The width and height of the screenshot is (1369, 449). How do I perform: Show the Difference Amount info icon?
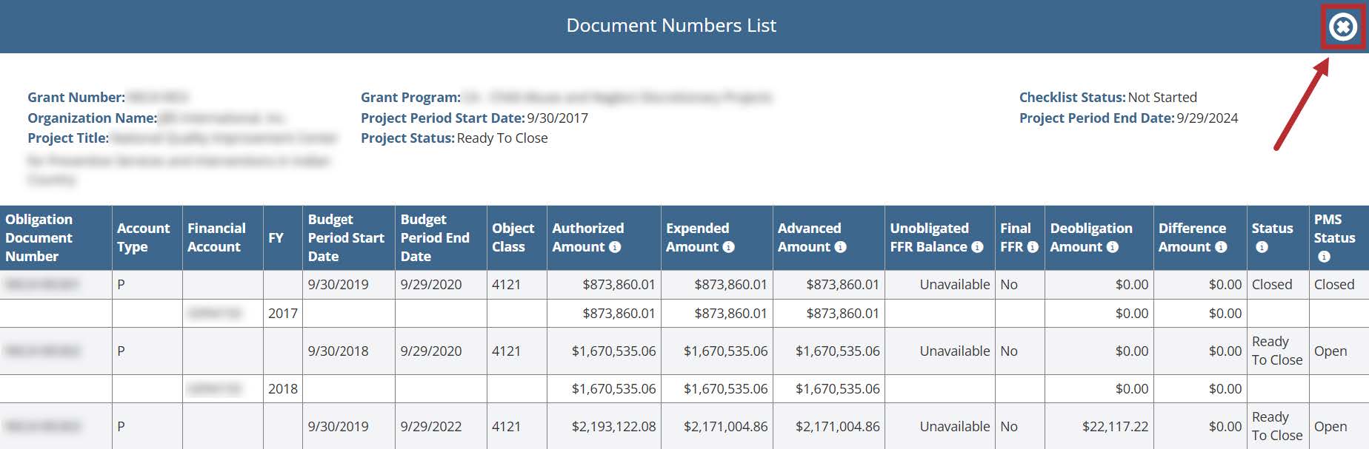coord(1221,247)
